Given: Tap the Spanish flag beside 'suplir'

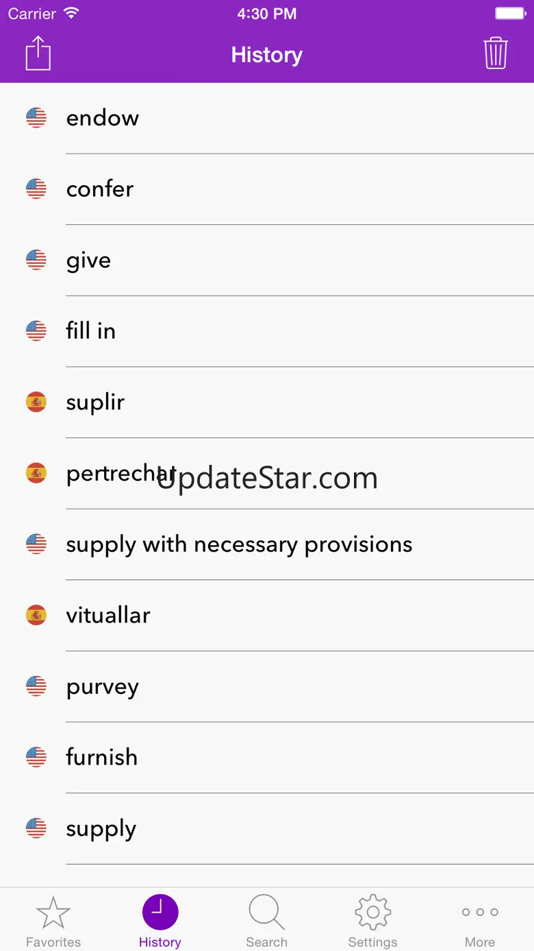Looking at the screenshot, I should pyautogui.click(x=36, y=402).
